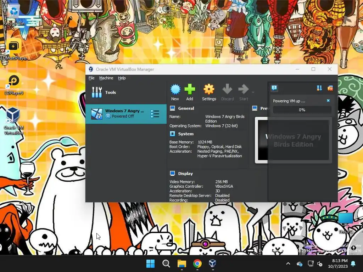Screen dimensions: 363x272
Task: Open the Help menu
Action: point(122,78)
